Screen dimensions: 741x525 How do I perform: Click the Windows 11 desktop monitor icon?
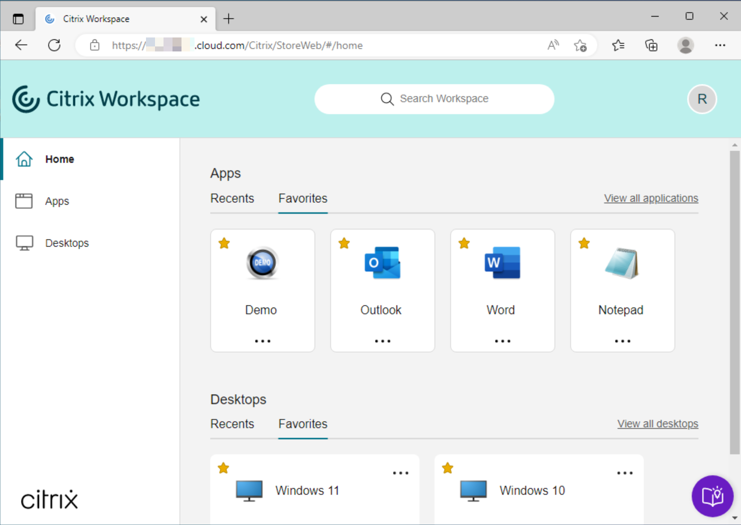tap(249, 491)
